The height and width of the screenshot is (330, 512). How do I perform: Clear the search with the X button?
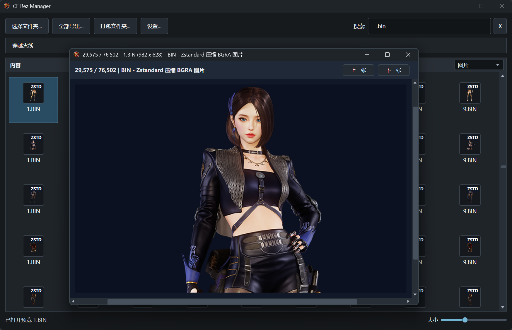tap(500, 26)
